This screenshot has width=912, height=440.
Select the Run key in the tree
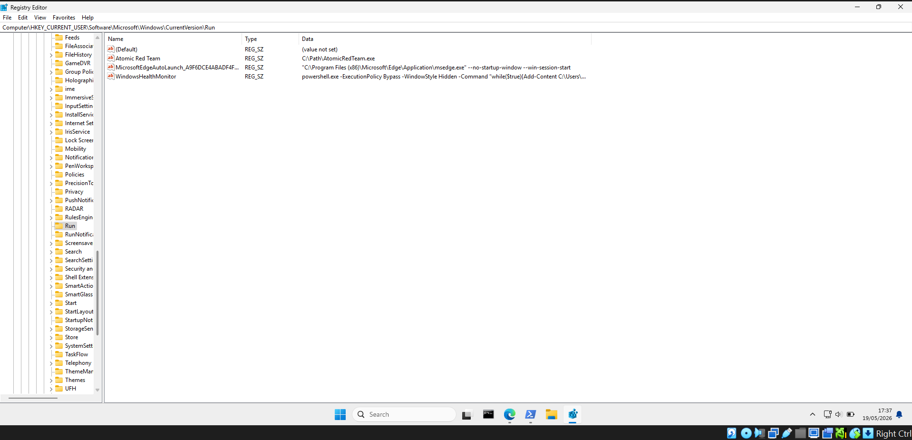(x=70, y=226)
